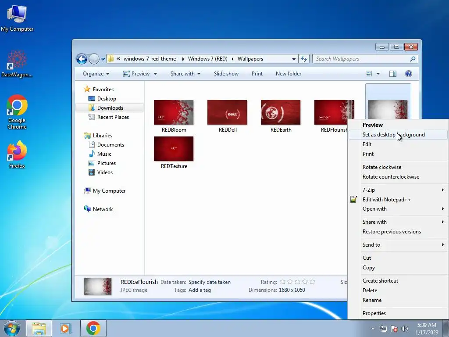Select the REDEarth wallpaper thumbnail
Viewport: 449px width, 337px height.
point(281,113)
